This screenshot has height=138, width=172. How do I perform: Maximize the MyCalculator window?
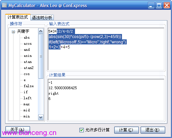tap(159, 5)
